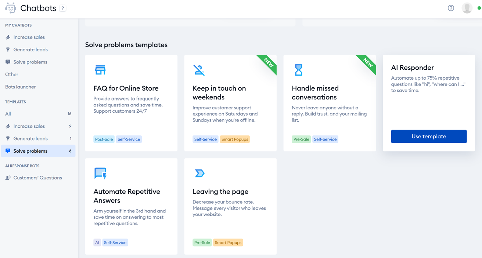
Task: Click the chat lightning icon on Automate Repetitive Answers
Action: tap(100, 173)
